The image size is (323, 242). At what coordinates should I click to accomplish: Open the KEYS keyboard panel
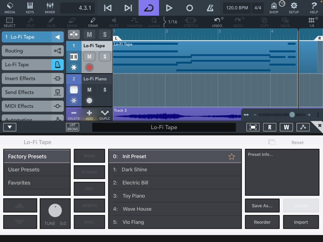[x=30, y=8]
